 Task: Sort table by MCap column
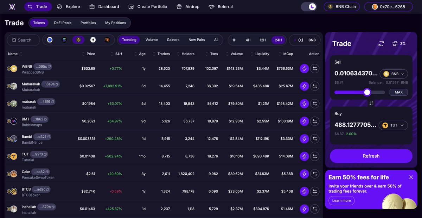coord(286,54)
